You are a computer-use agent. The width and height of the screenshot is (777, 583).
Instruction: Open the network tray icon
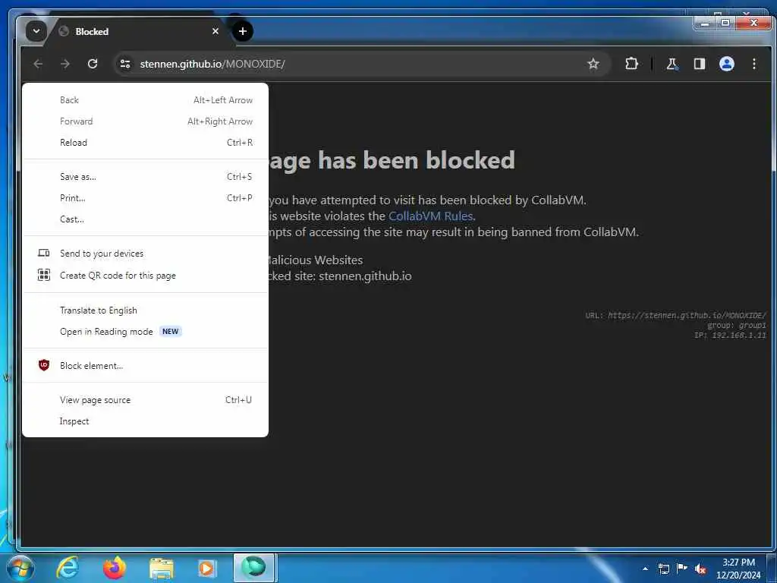pos(663,569)
